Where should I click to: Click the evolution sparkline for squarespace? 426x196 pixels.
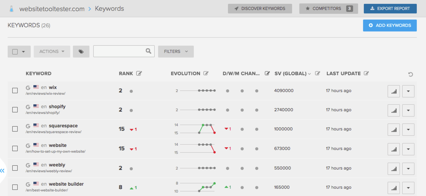196,129
